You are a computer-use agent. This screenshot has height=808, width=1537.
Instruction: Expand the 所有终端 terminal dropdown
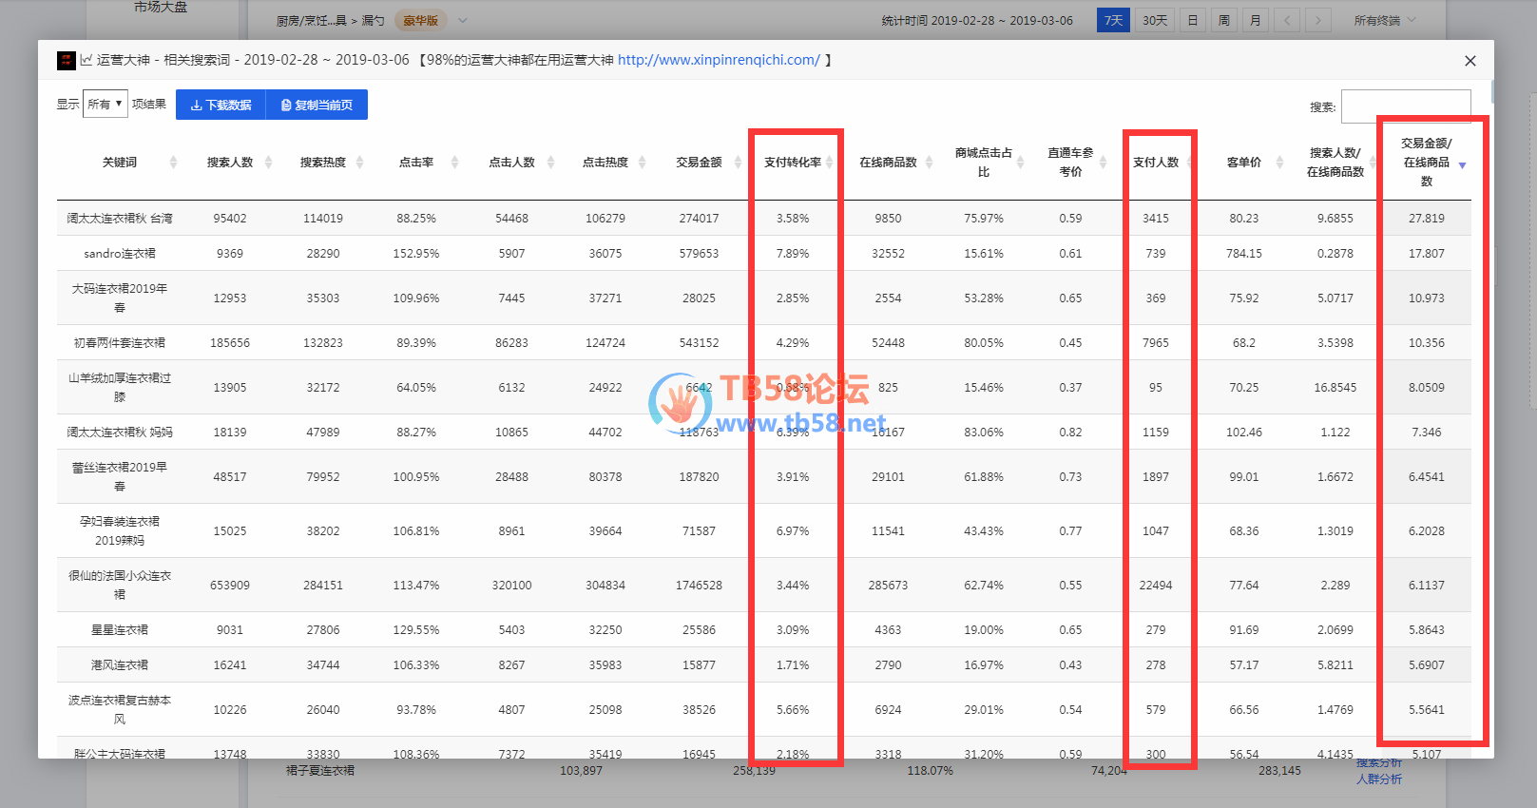pyautogui.click(x=1384, y=20)
